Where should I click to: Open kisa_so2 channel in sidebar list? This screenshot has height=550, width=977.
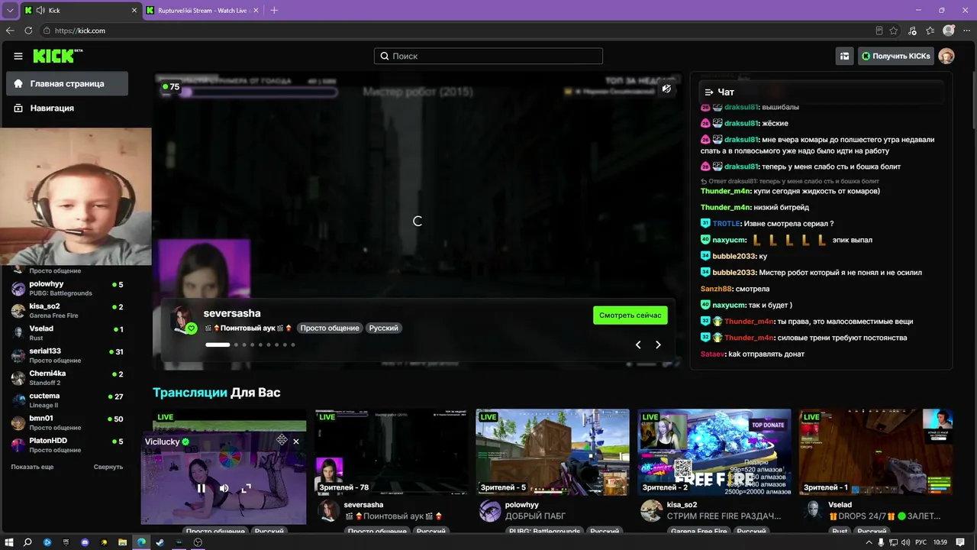coord(67,310)
